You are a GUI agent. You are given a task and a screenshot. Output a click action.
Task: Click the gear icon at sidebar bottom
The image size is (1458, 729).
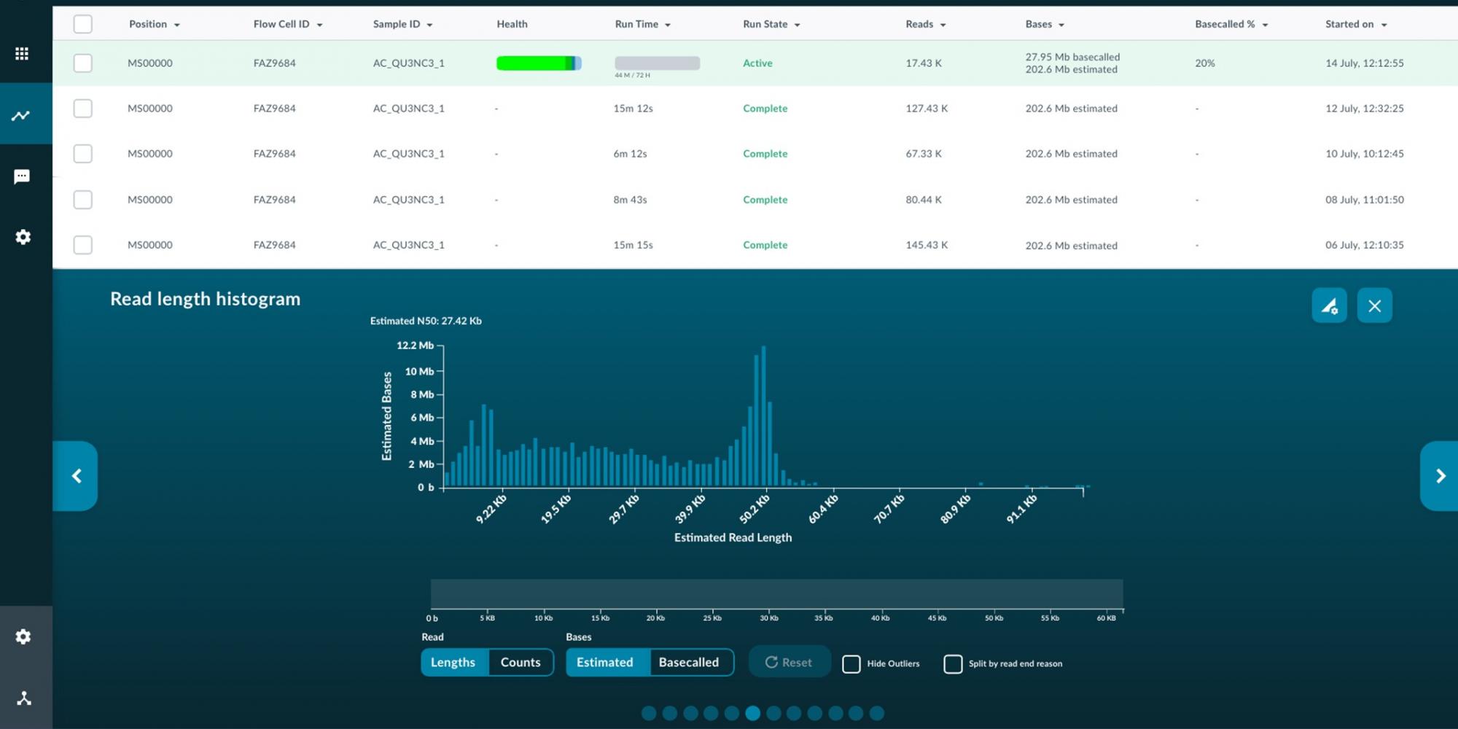tap(23, 636)
